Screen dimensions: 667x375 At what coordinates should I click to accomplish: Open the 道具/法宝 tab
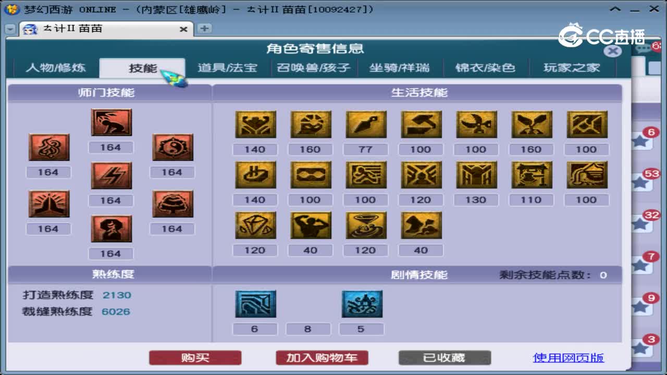[x=227, y=68]
